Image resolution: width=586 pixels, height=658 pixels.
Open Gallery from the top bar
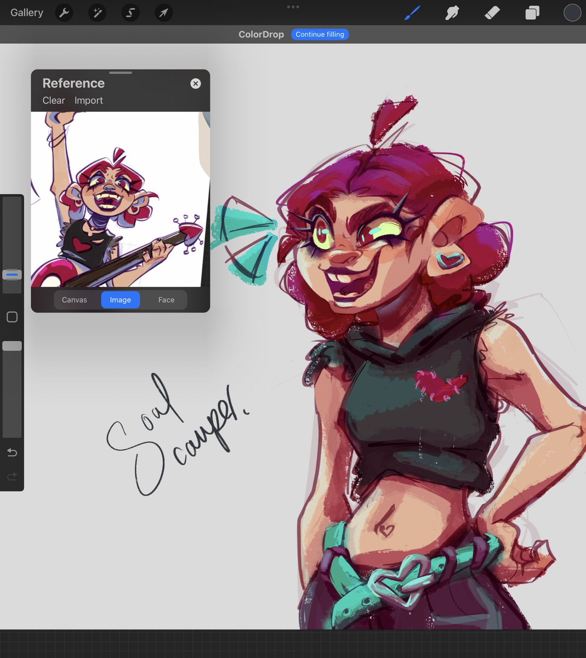pos(26,12)
